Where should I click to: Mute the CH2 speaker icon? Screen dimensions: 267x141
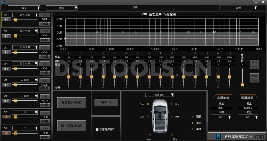pyautogui.click(x=7, y=36)
